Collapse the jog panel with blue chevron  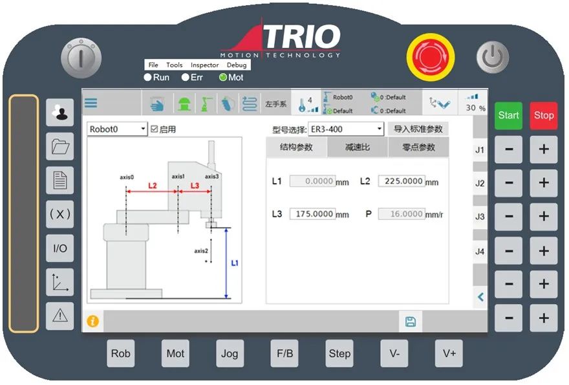tap(480, 297)
